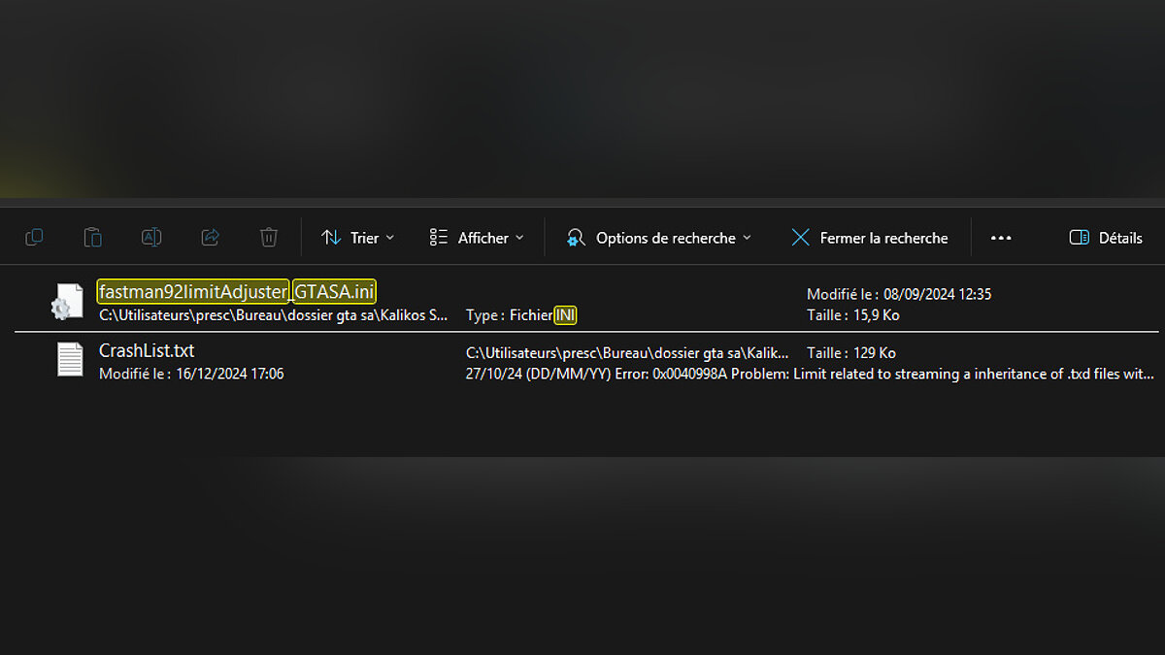Click the Paste clipboard icon
Screen dimensions: 1165x655
[92, 238]
